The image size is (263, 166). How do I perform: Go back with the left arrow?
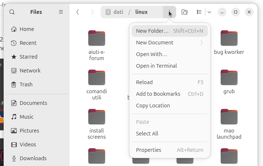point(77,12)
